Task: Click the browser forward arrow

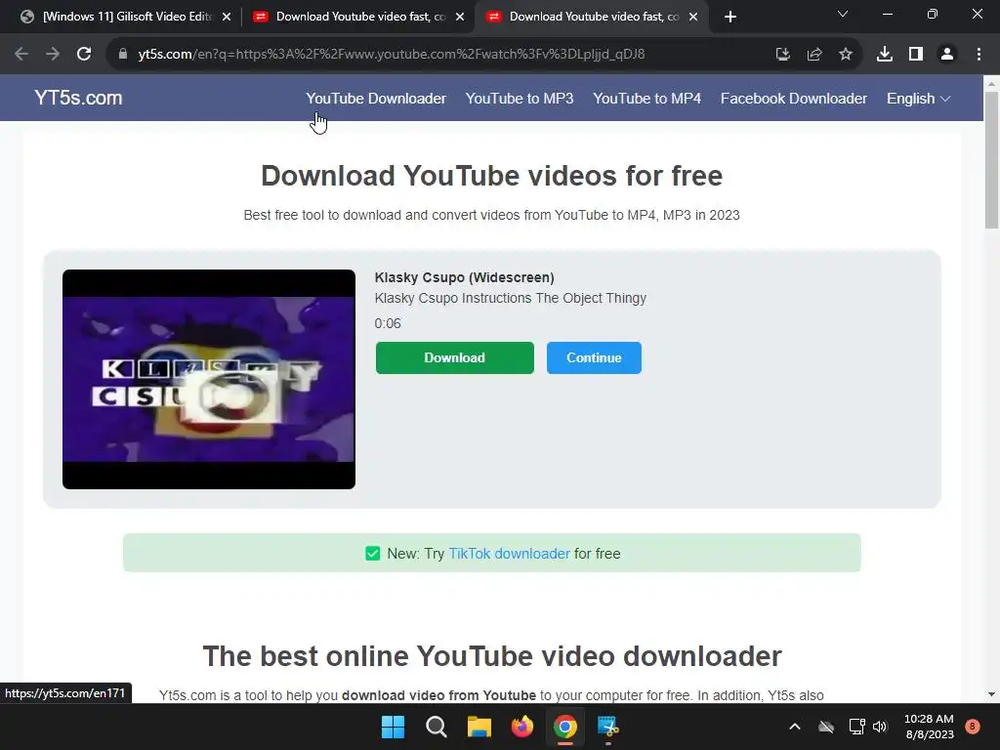Action: click(x=53, y=55)
